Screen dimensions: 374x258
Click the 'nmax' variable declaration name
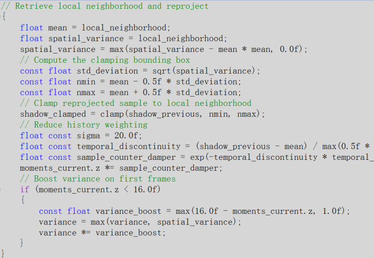(x=88, y=92)
